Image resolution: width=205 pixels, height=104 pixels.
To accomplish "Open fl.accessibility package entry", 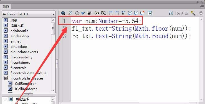I will (21, 57).
